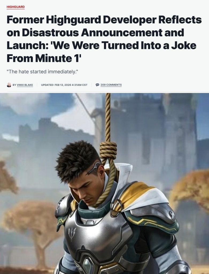Click the author avatar photo
The height and width of the screenshot is (274, 209).
(9, 85)
